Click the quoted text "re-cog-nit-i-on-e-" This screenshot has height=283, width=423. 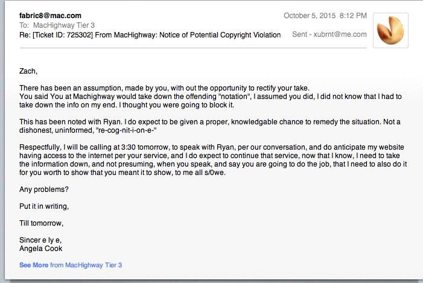126,130
